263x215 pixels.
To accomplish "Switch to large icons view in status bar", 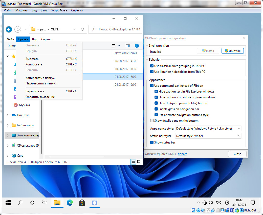I will (x=139, y=162).
